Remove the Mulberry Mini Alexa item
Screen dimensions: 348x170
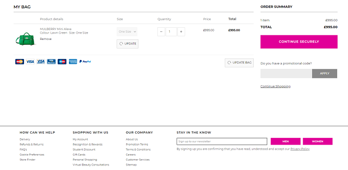click(46, 39)
